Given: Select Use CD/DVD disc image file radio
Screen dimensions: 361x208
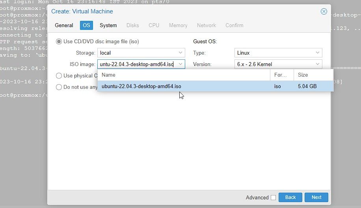Looking at the screenshot, I should coord(59,41).
